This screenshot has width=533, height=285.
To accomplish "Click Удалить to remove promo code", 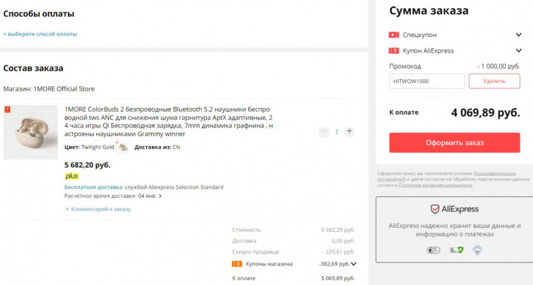I will [494, 81].
